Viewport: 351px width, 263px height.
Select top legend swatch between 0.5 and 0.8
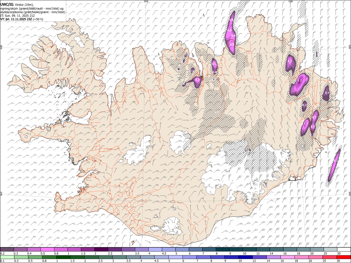(47, 249)
